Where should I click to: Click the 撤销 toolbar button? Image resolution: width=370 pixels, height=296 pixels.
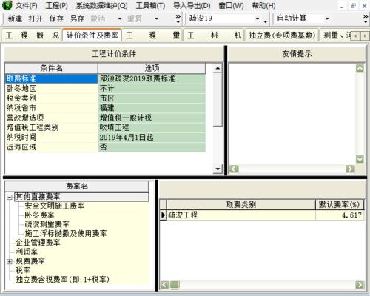coord(98,18)
